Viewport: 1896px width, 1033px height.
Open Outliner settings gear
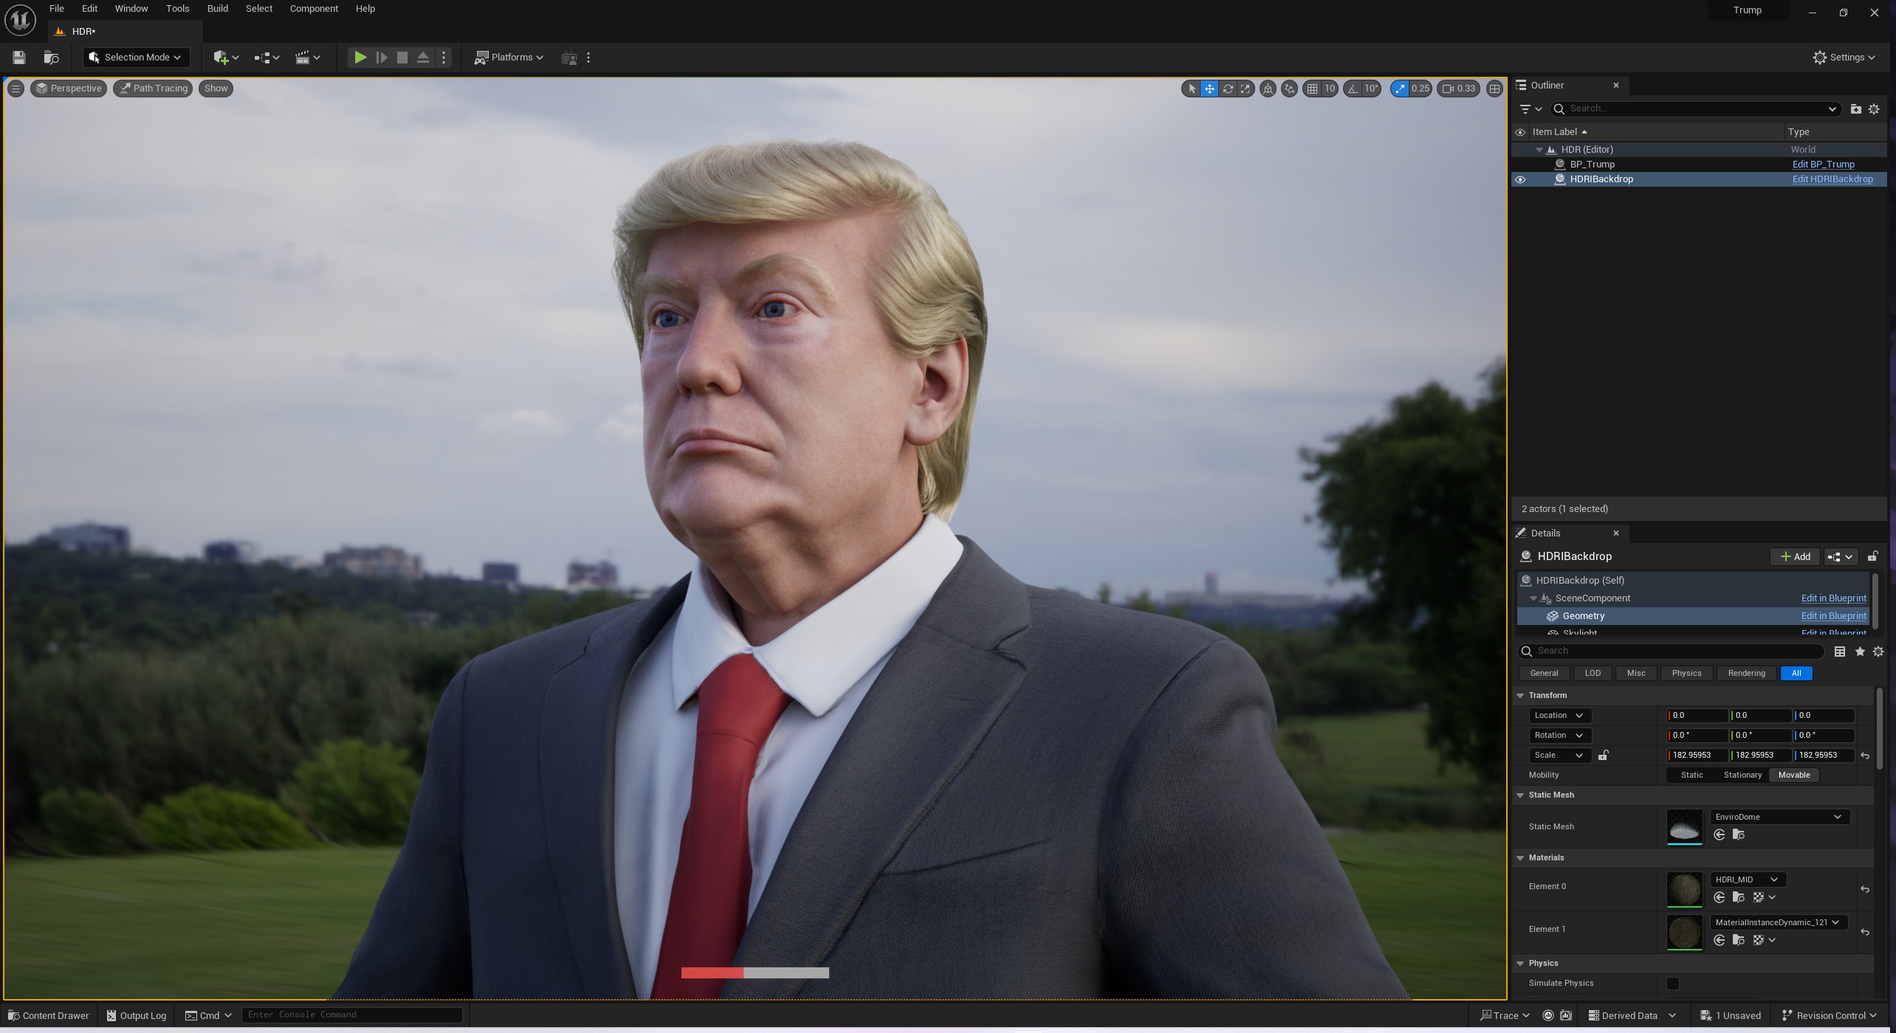click(x=1874, y=109)
